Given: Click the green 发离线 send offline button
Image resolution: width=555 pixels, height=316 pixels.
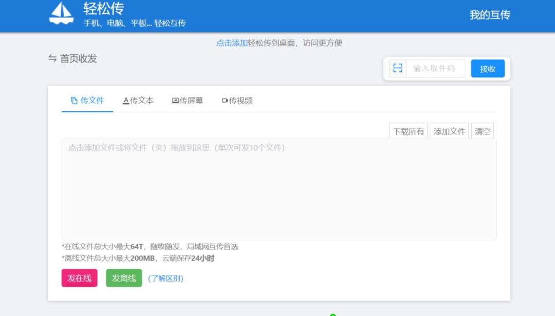Looking at the screenshot, I should pyautogui.click(x=123, y=279).
